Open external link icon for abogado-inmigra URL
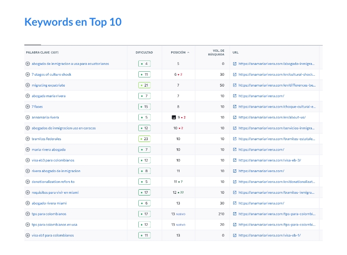347x255 pixels. 234,64
